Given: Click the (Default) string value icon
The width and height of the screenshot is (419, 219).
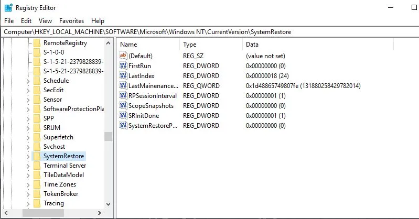Looking at the screenshot, I should pos(124,56).
